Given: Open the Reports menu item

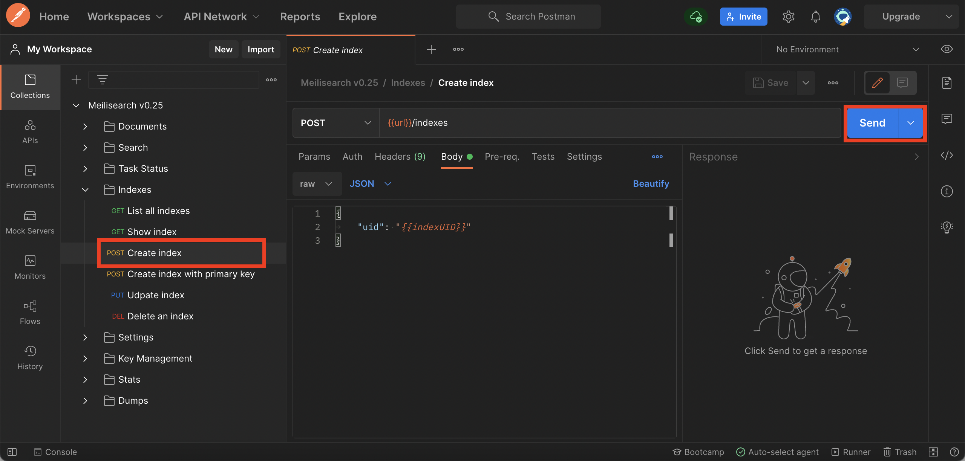Looking at the screenshot, I should (300, 17).
